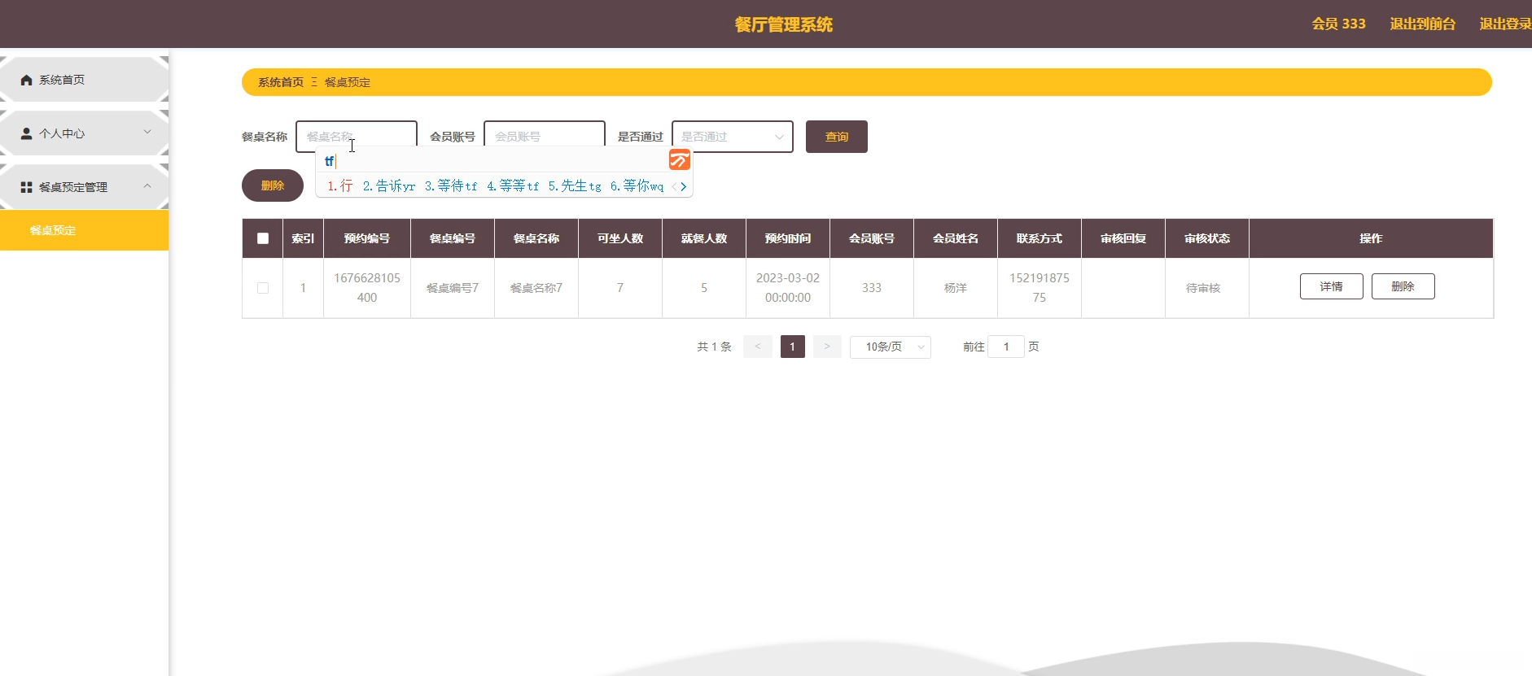The height and width of the screenshot is (676, 1532).
Task: Click the 餐桌名称7 cell
Action: (536, 288)
